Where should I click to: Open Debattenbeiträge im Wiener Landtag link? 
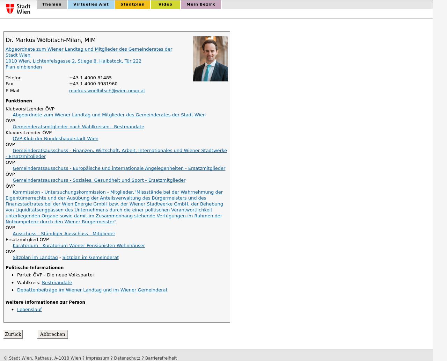tap(92, 290)
